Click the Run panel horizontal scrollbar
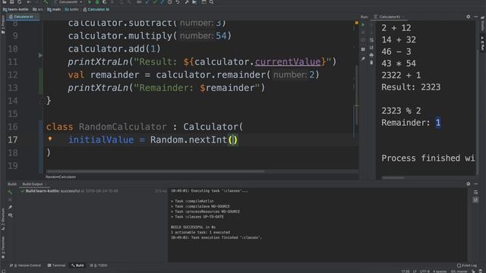 point(393,177)
